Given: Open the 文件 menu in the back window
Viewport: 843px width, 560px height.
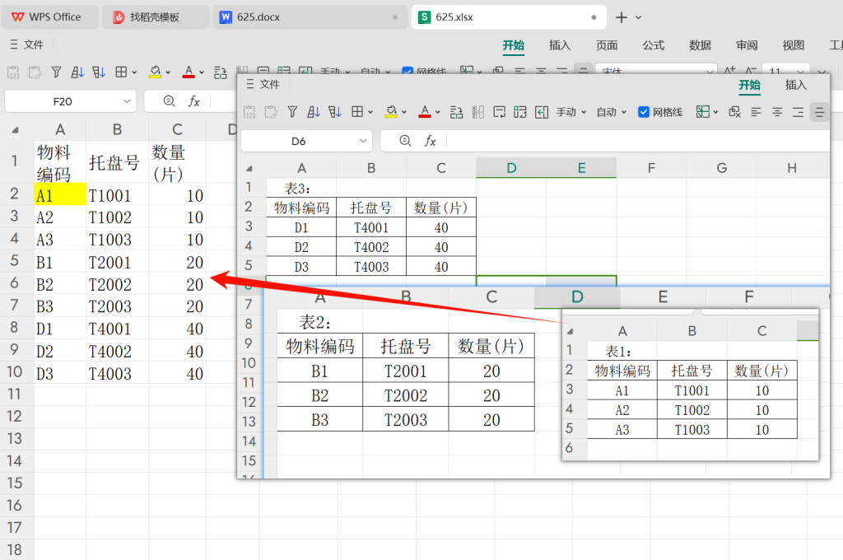Looking at the screenshot, I should click(x=27, y=44).
